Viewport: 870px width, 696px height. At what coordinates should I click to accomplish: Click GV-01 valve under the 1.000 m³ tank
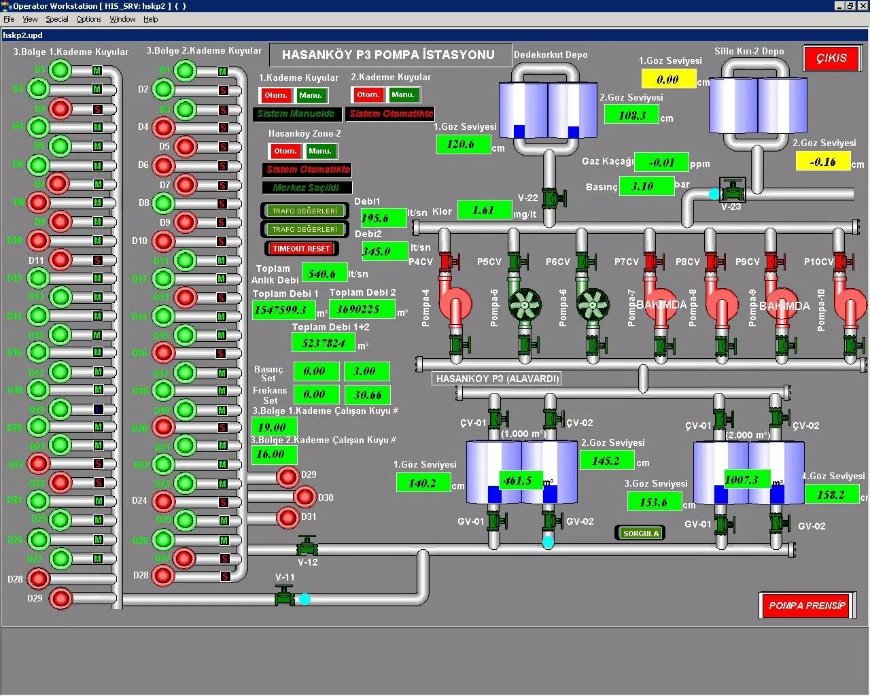click(496, 522)
